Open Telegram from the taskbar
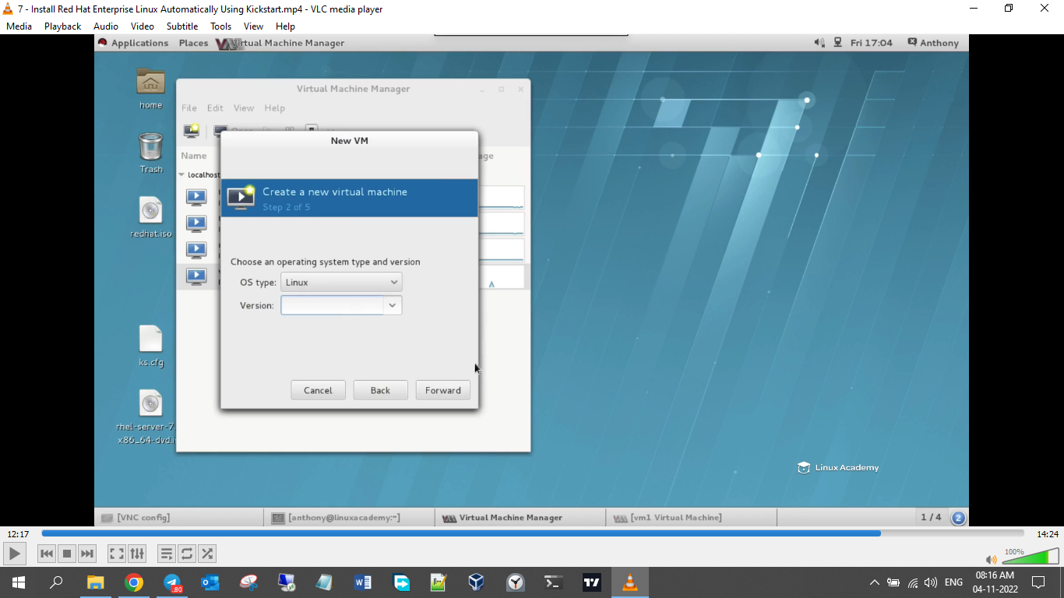 click(172, 582)
